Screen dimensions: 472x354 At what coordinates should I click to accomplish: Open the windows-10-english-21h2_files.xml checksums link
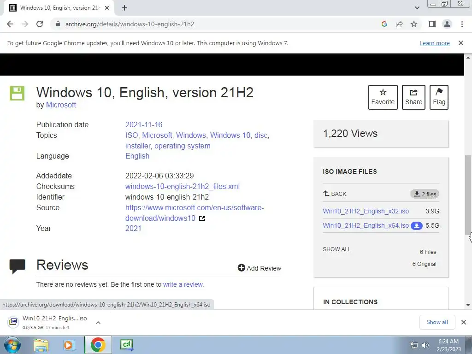[183, 186]
